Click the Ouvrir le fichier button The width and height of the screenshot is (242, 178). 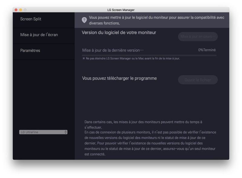[x=198, y=80]
